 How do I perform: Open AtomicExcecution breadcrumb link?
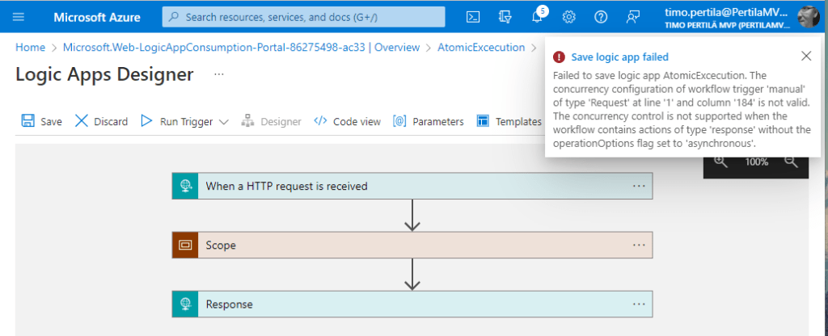481,48
